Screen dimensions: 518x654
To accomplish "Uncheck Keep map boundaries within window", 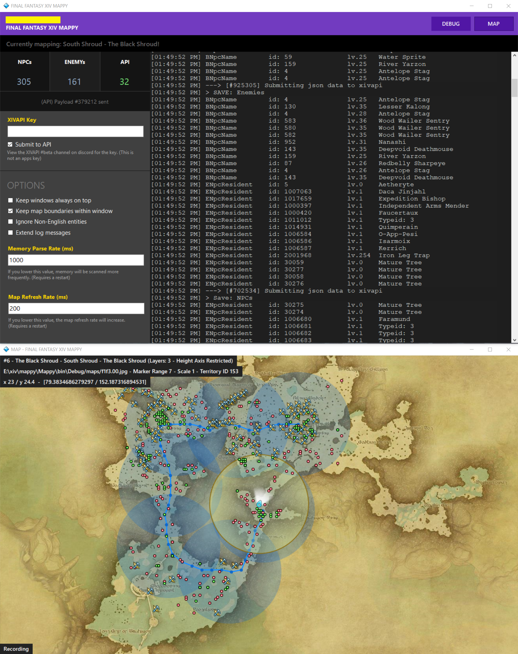I will click(x=10, y=211).
